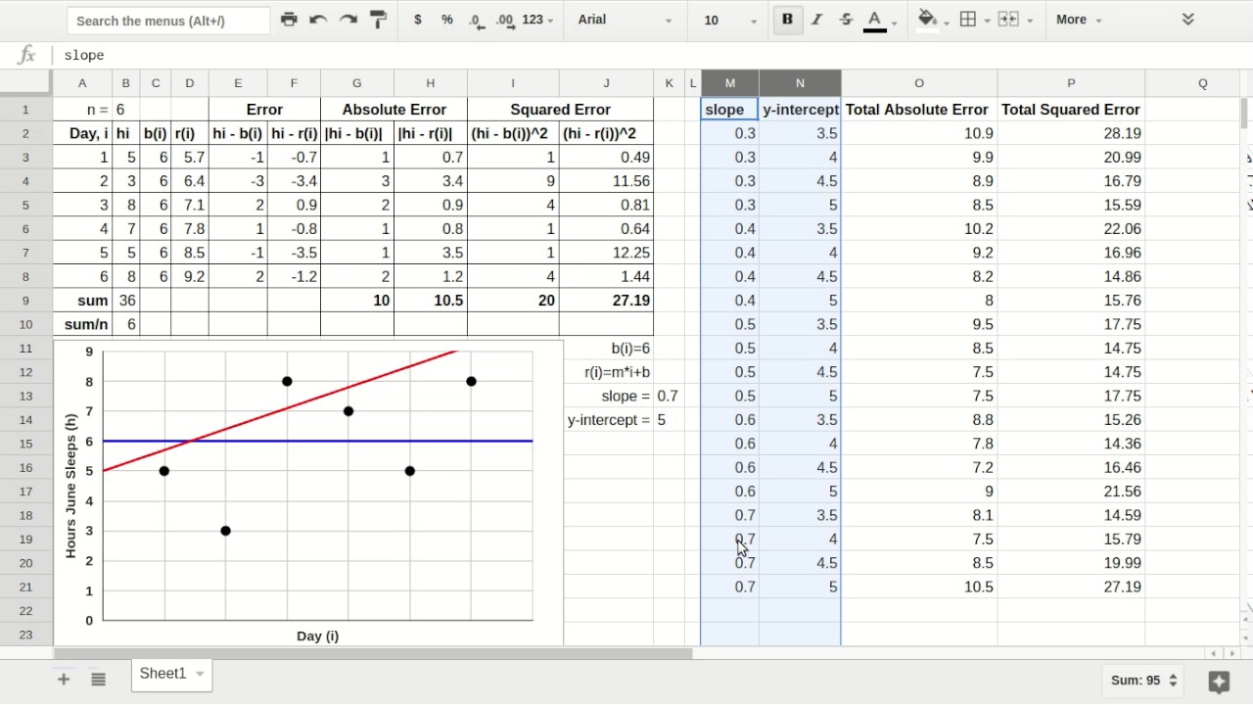Open more number formats dropdown (123)
The image size is (1253, 705).
[537, 20]
